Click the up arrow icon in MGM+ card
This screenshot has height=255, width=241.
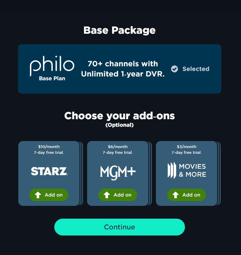[x=107, y=195]
